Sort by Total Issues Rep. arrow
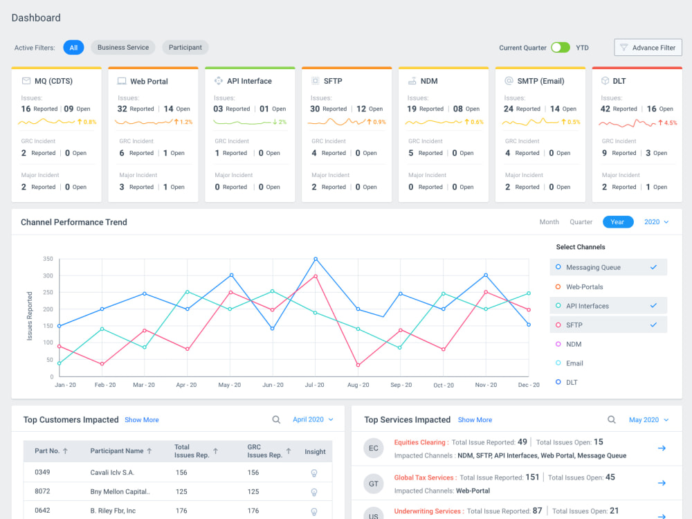 (215, 451)
